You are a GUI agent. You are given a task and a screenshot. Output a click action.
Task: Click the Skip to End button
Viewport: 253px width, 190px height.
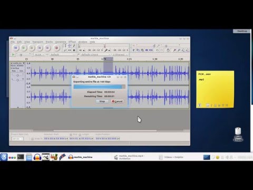click(47, 48)
